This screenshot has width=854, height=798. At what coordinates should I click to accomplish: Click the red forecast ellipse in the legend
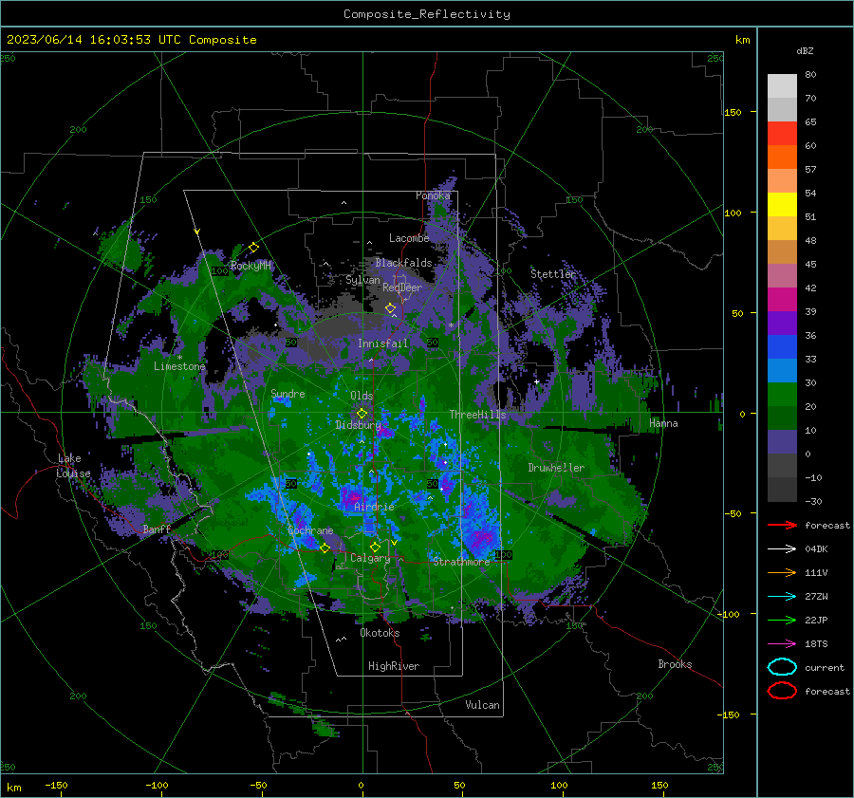click(x=782, y=691)
